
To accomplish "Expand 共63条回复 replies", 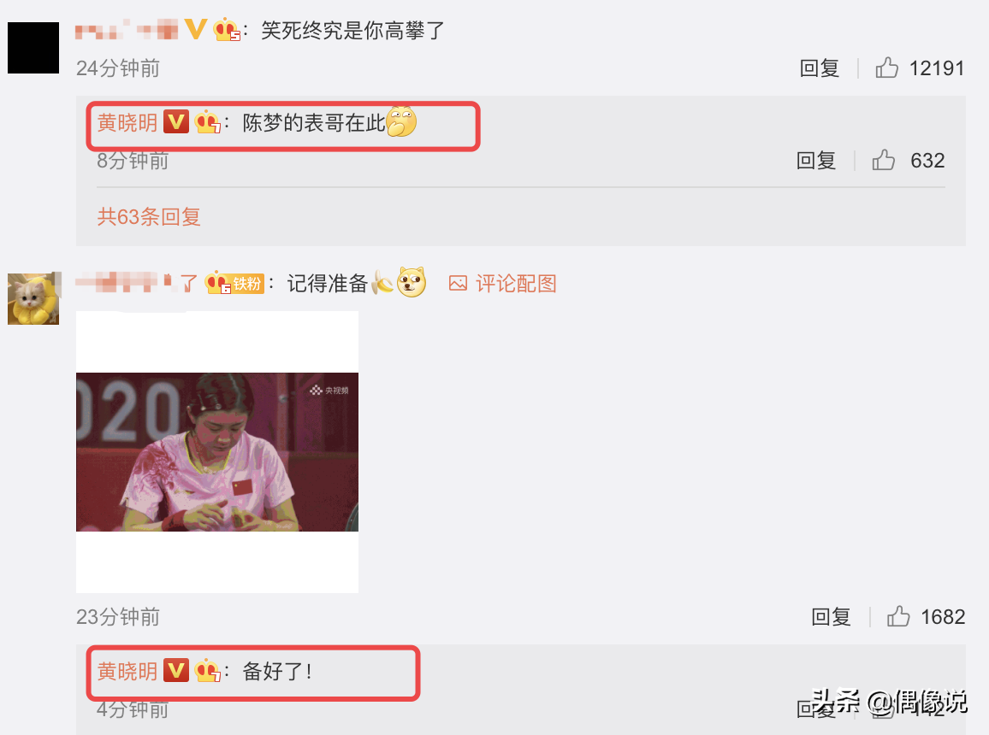I will coord(149,217).
